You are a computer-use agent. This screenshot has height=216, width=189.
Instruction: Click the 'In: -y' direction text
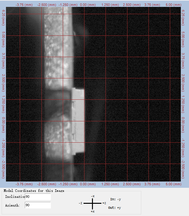click(x=116, y=199)
